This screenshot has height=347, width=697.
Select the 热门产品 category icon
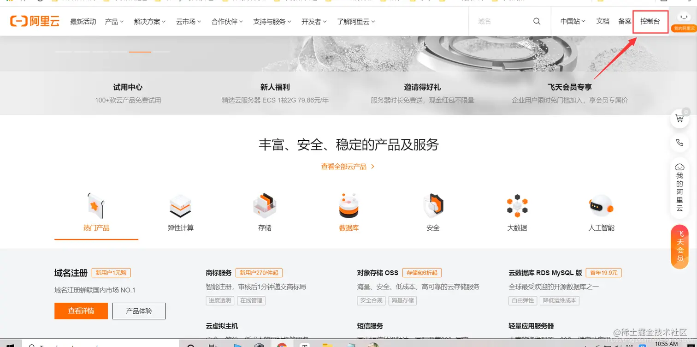[96, 205]
